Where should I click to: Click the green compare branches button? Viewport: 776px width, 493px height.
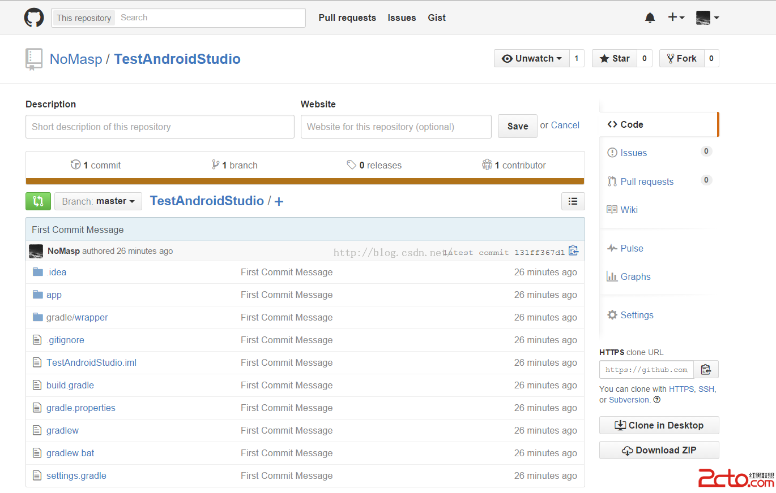(38, 201)
